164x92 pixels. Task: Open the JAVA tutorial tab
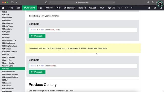(x=102, y=8)
